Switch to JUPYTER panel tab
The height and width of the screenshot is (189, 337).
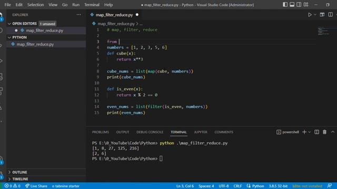[x=201, y=132]
